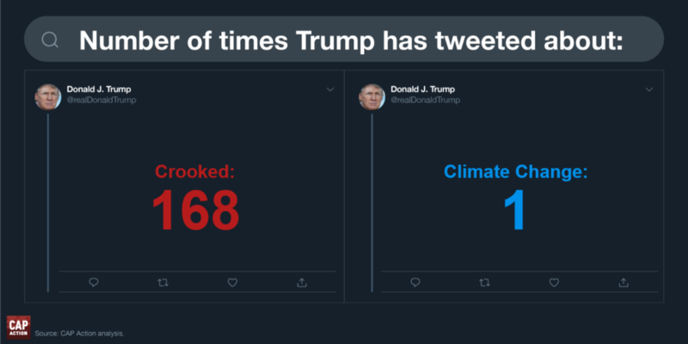The image size is (688, 344).
Task: Open the chevron menu on Crooked tweet
Action: (x=330, y=89)
